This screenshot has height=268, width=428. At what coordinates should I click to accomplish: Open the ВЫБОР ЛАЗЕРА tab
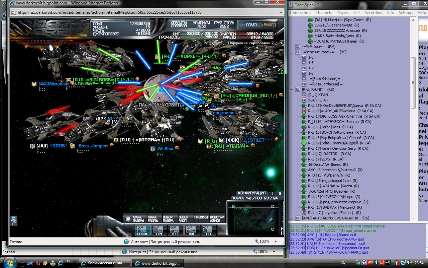click(170, 219)
